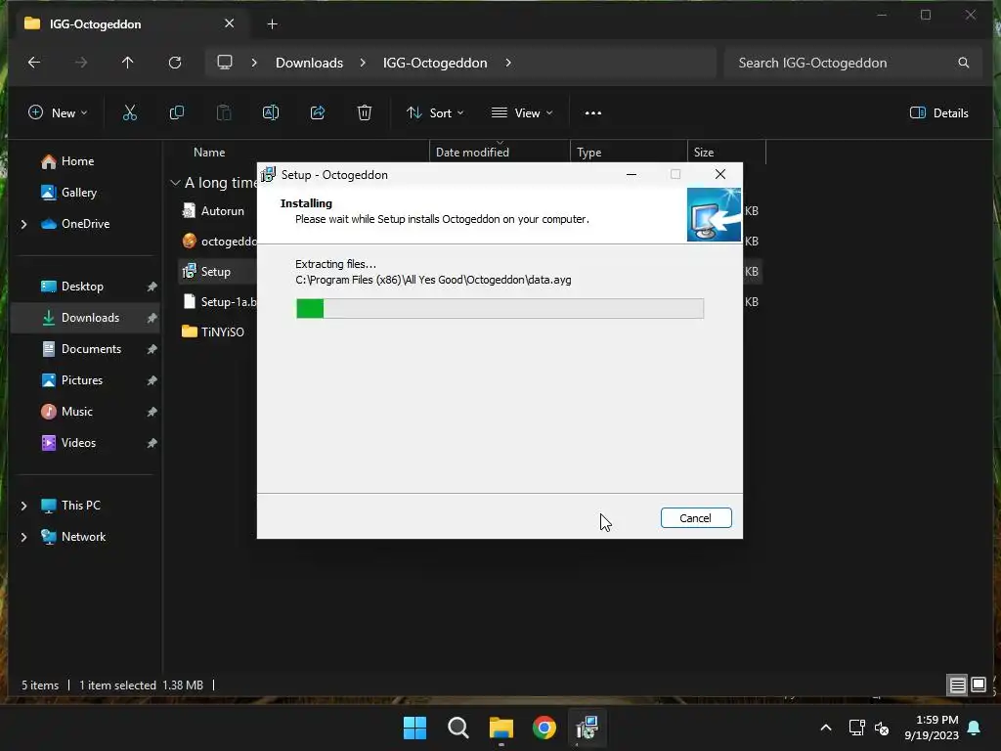Sort by the Name column header
This screenshot has width=1001, height=751.
209,153
